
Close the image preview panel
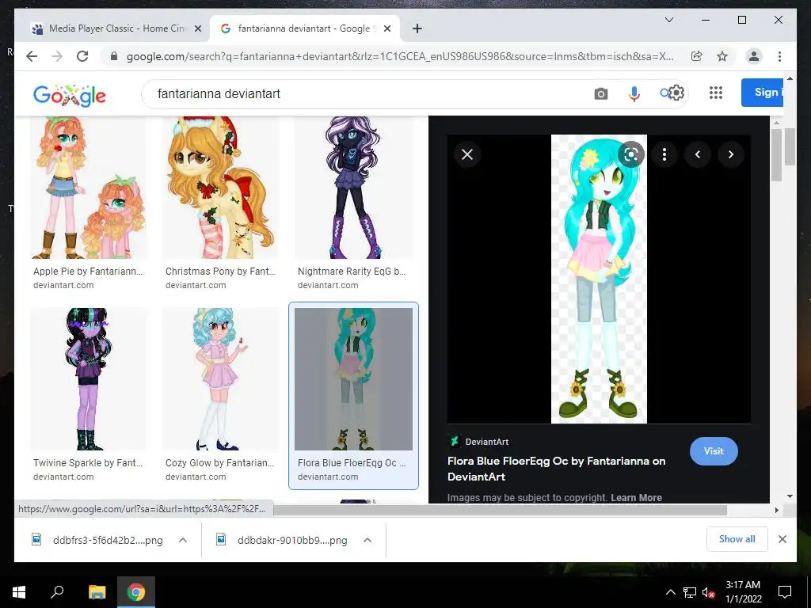pyautogui.click(x=467, y=154)
